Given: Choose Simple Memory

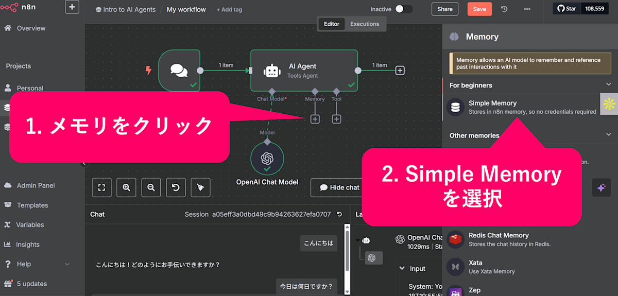Looking at the screenshot, I should pos(521,107).
